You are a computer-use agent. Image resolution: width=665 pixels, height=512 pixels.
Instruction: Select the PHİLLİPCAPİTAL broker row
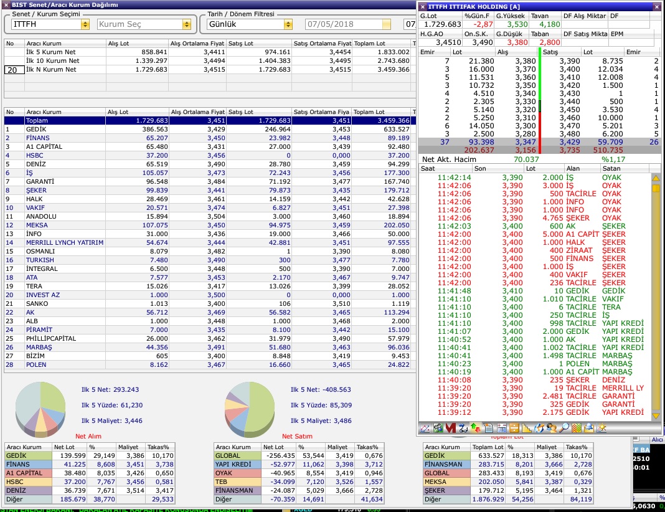click(x=210, y=338)
